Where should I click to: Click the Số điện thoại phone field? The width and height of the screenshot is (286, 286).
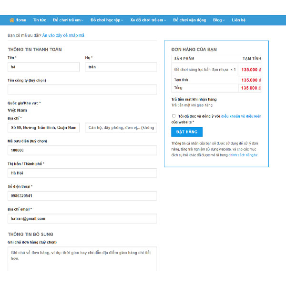(x=82, y=196)
